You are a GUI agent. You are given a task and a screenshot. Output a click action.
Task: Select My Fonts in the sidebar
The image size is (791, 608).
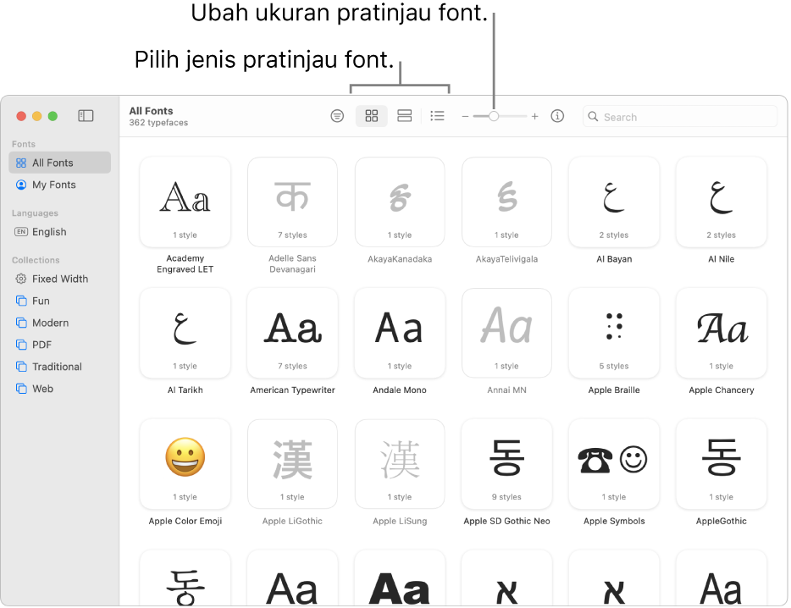[59, 185]
